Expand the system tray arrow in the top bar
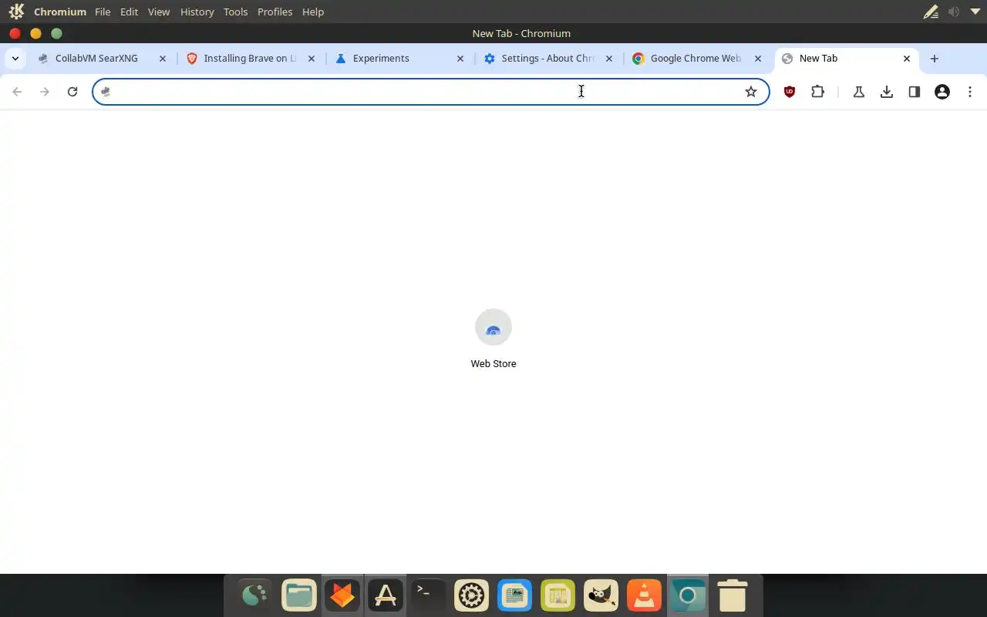Viewport: 987px width, 617px height. (x=975, y=12)
